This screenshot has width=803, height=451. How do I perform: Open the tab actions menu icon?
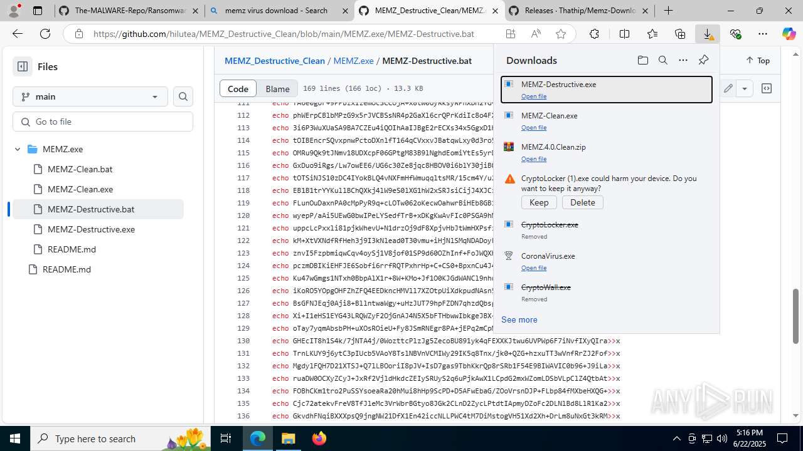click(x=38, y=11)
